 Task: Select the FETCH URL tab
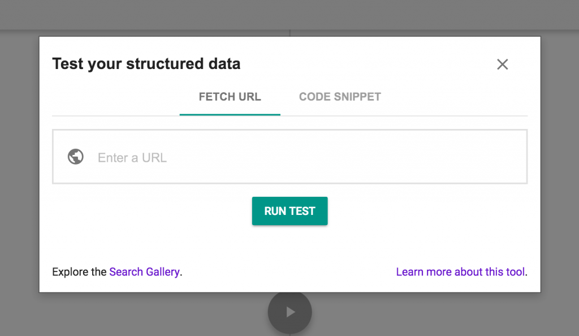(x=230, y=97)
